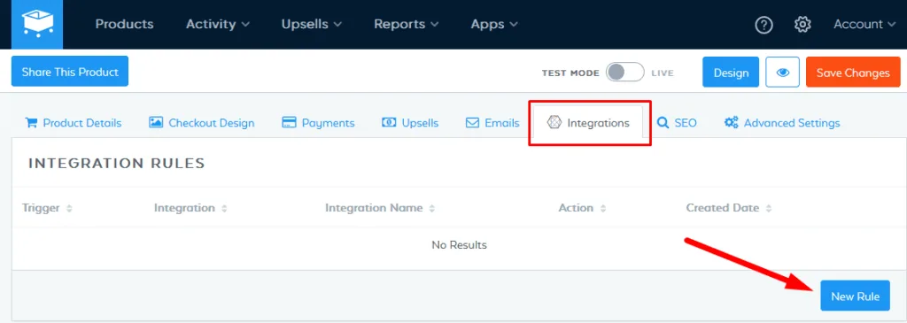Image resolution: width=907 pixels, height=323 pixels.
Task: Sort by Action column arrows
Action: coord(603,209)
